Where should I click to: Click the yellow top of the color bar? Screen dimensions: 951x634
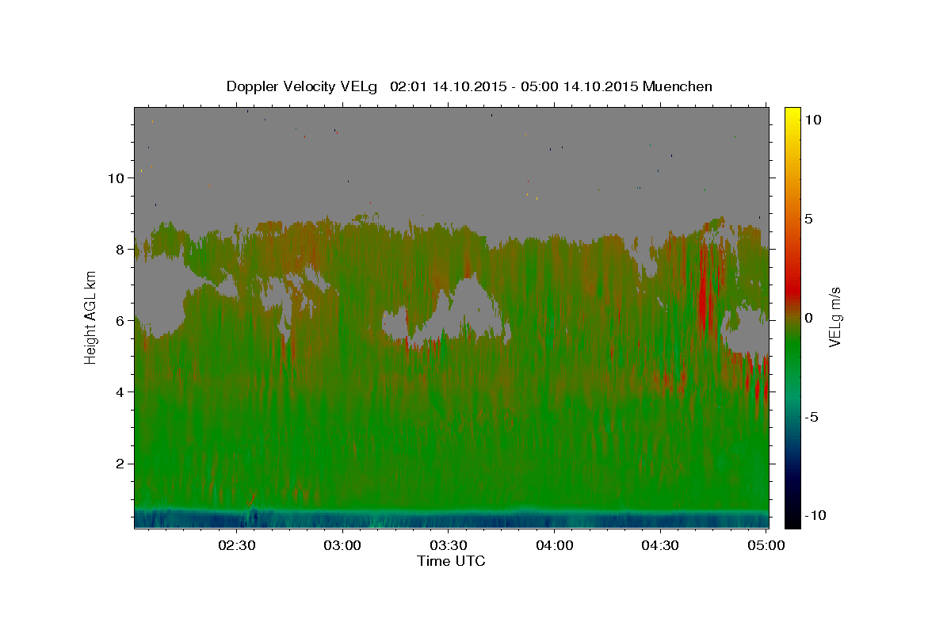(792, 111)
